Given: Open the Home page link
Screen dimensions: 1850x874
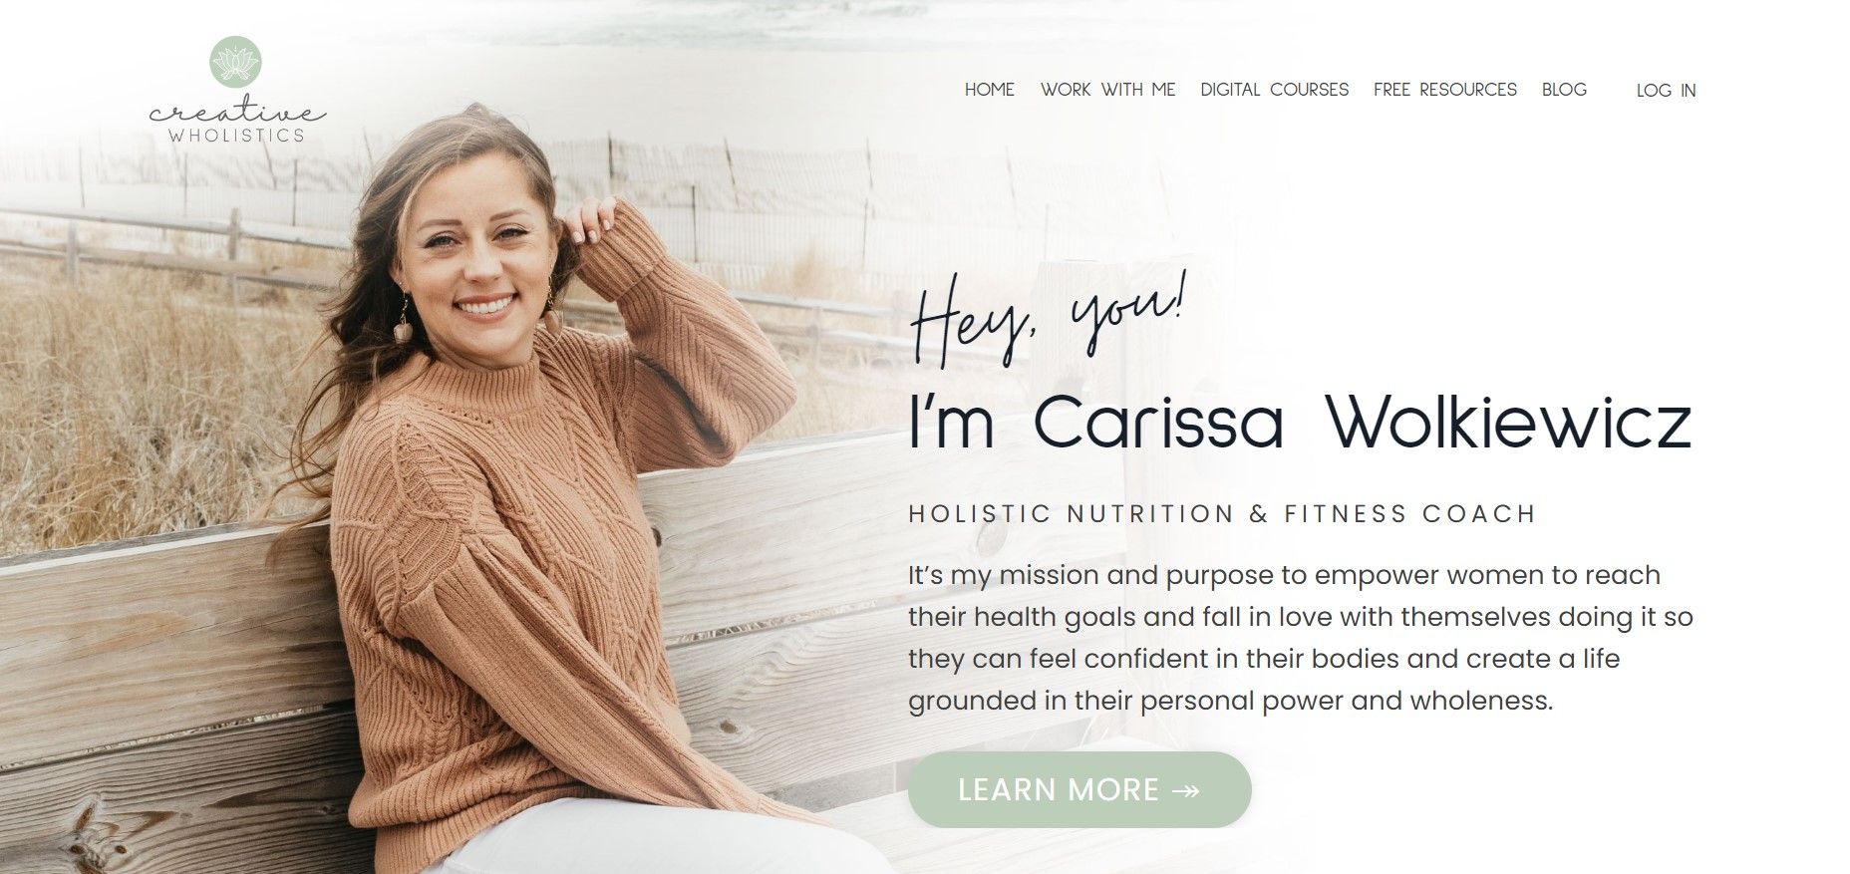Looking at the screenshot, I should coord(990,90).
